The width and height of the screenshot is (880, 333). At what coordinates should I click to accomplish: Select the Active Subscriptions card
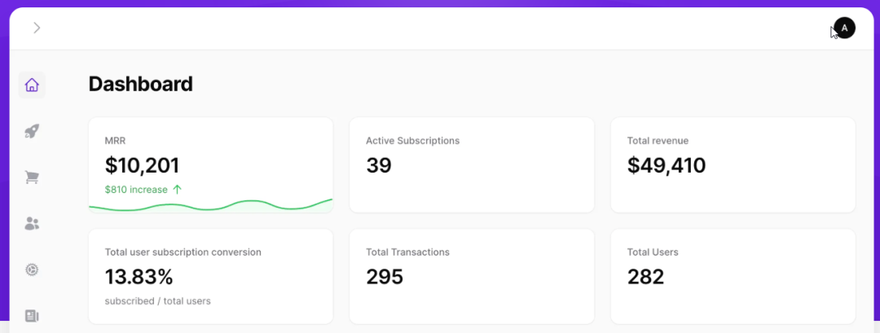pos(472,164)
